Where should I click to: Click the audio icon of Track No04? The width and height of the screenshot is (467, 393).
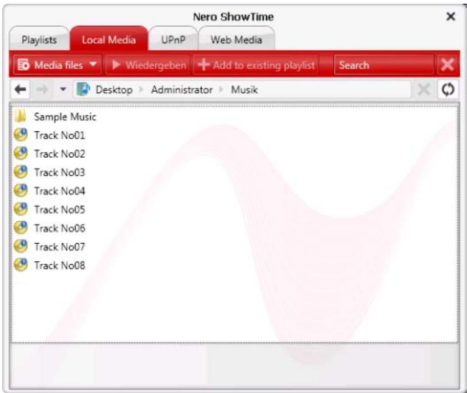[21, 190]
